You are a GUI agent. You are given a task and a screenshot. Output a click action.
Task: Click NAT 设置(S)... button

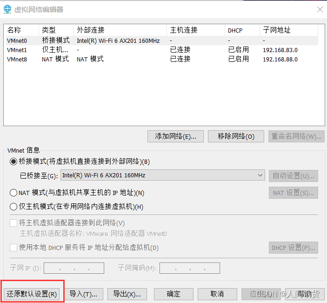pyautogui.click(x=293, y=193)
